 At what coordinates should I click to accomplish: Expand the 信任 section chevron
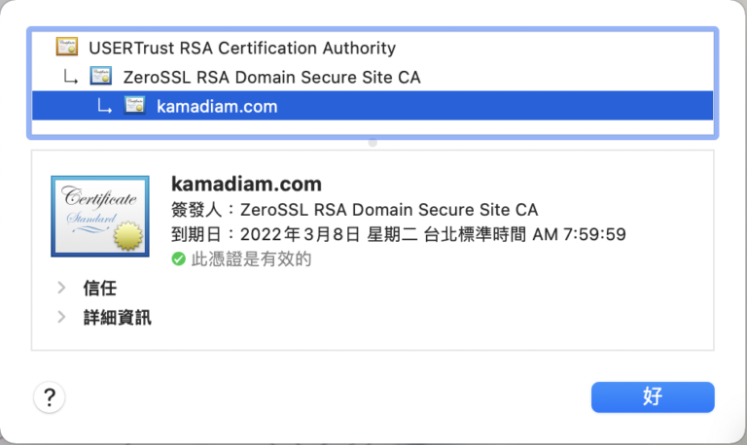[61, 288]
